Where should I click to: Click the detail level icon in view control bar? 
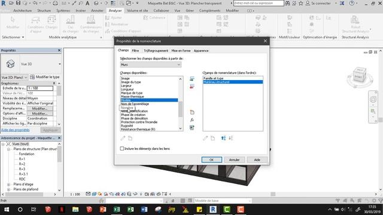click(x=88, y=194)
